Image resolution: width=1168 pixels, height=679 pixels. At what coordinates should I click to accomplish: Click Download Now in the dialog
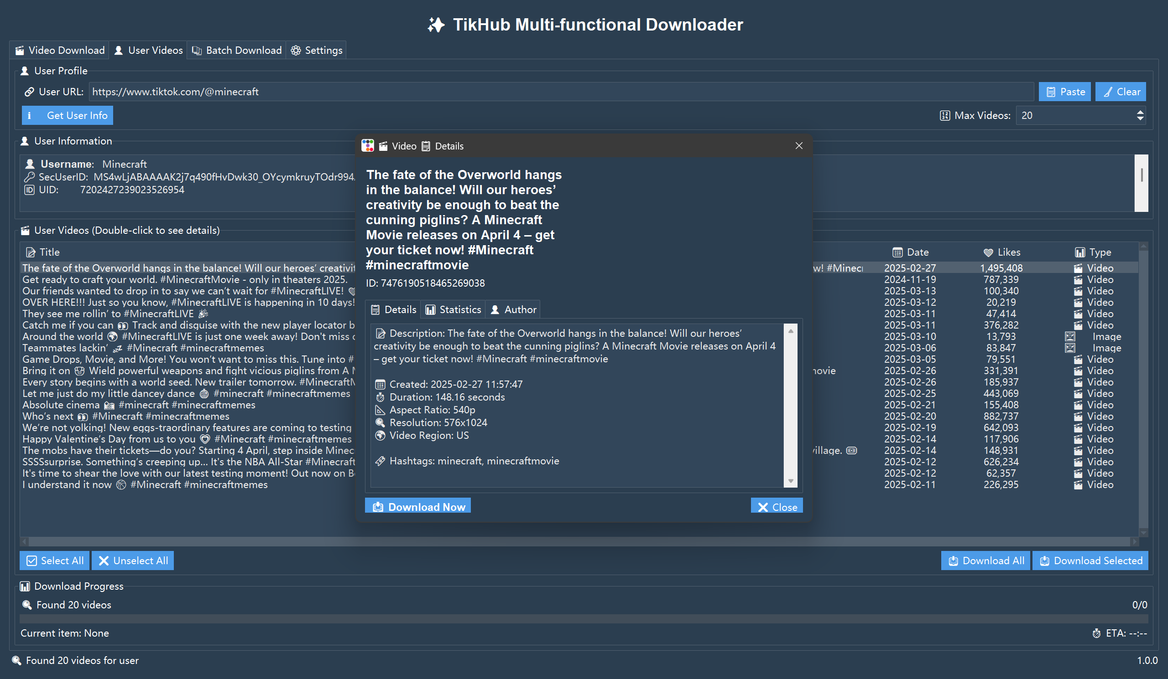coord(418,506)
